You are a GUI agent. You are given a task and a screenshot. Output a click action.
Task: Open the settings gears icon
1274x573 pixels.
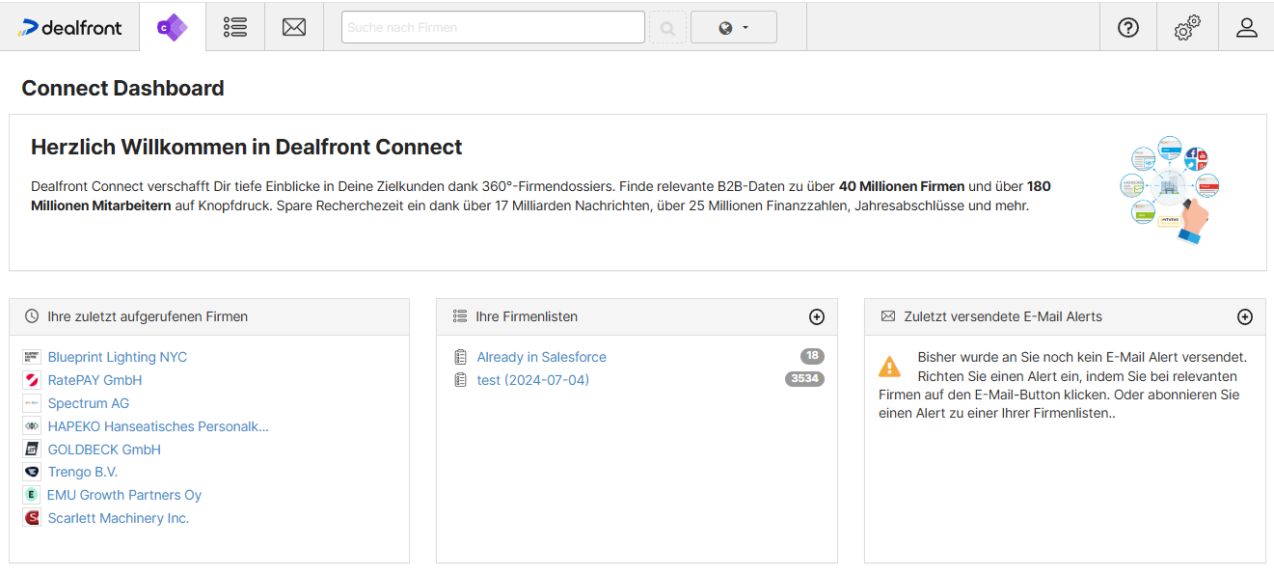pos(1187,27)
